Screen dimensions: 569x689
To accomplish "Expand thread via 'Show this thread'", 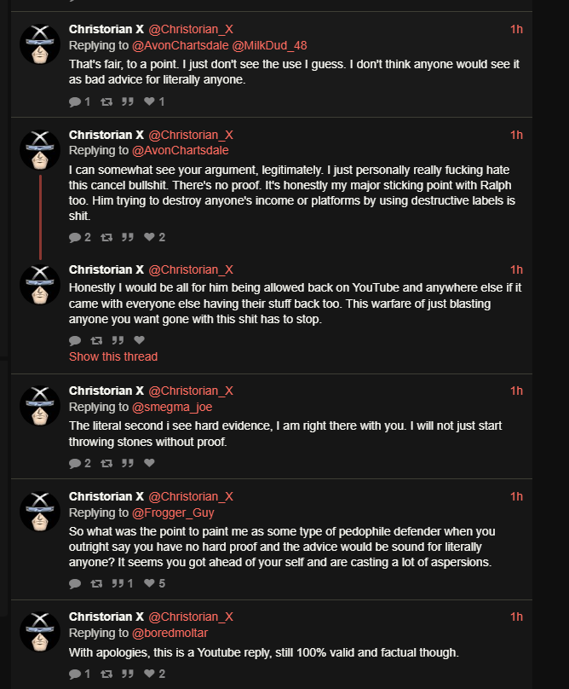I will (113, 356).
